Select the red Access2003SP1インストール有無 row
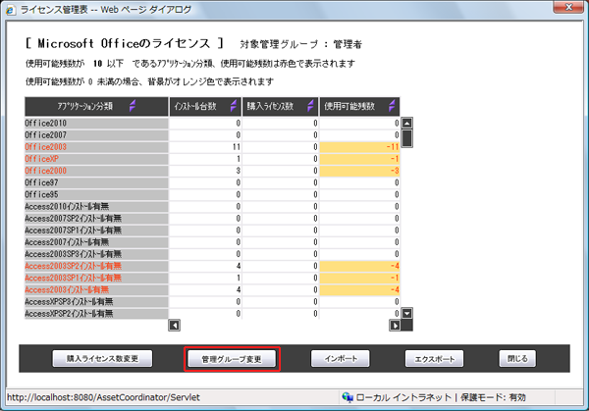Screen dimensions: 589x411 [212, 278]
